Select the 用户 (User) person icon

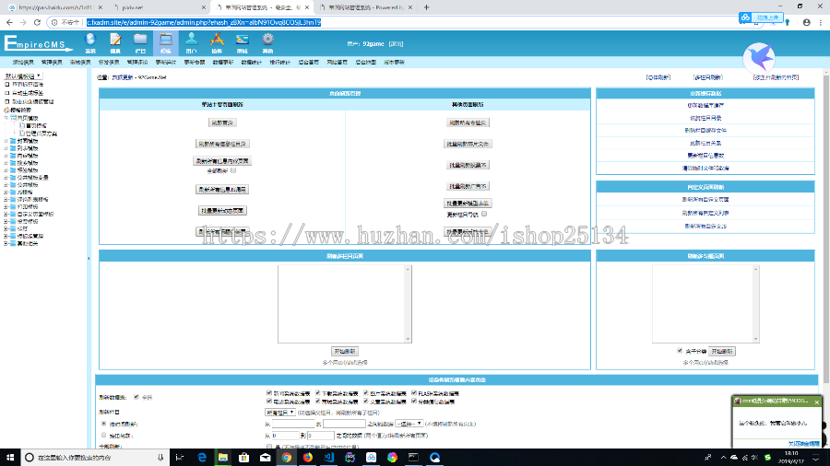tap(191, 41)
